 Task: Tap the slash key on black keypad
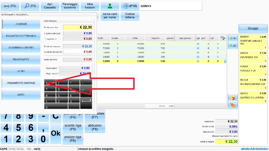point(62,82)
